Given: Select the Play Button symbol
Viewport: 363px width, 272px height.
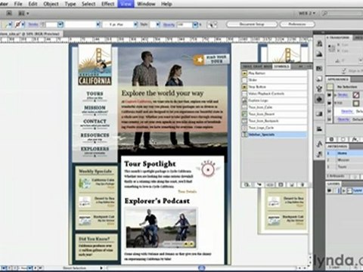Looking at the screenshot, I should 275,73.
